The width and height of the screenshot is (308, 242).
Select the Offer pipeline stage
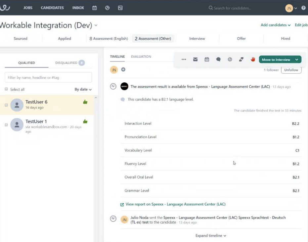[x=241, y=39]
